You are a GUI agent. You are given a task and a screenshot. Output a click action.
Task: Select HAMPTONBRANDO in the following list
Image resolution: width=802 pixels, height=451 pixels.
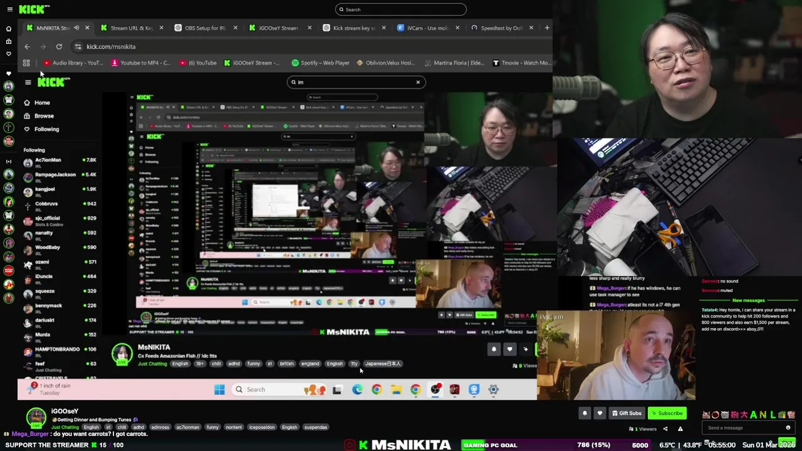60,351
